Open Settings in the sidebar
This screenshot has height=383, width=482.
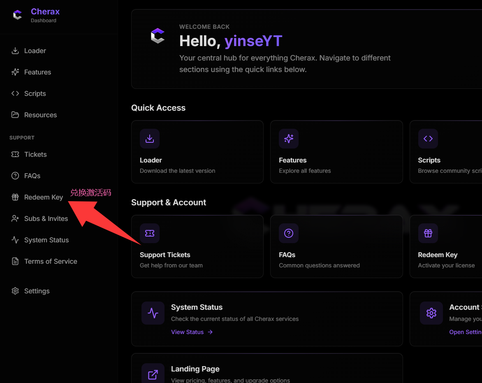click(37, 291)
